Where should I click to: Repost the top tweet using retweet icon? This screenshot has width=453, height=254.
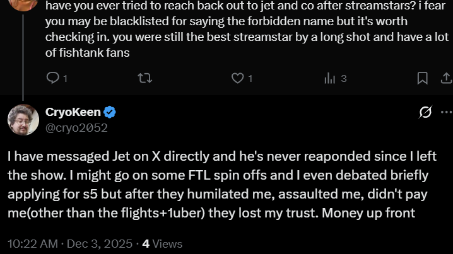[x=144, y=78]
